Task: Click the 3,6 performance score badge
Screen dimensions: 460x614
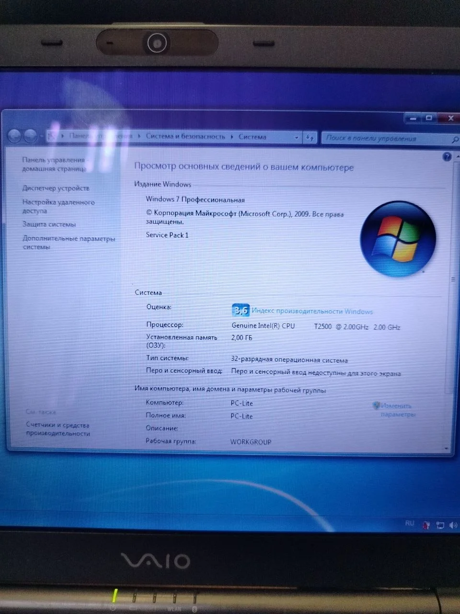Action: coord(241,310)
